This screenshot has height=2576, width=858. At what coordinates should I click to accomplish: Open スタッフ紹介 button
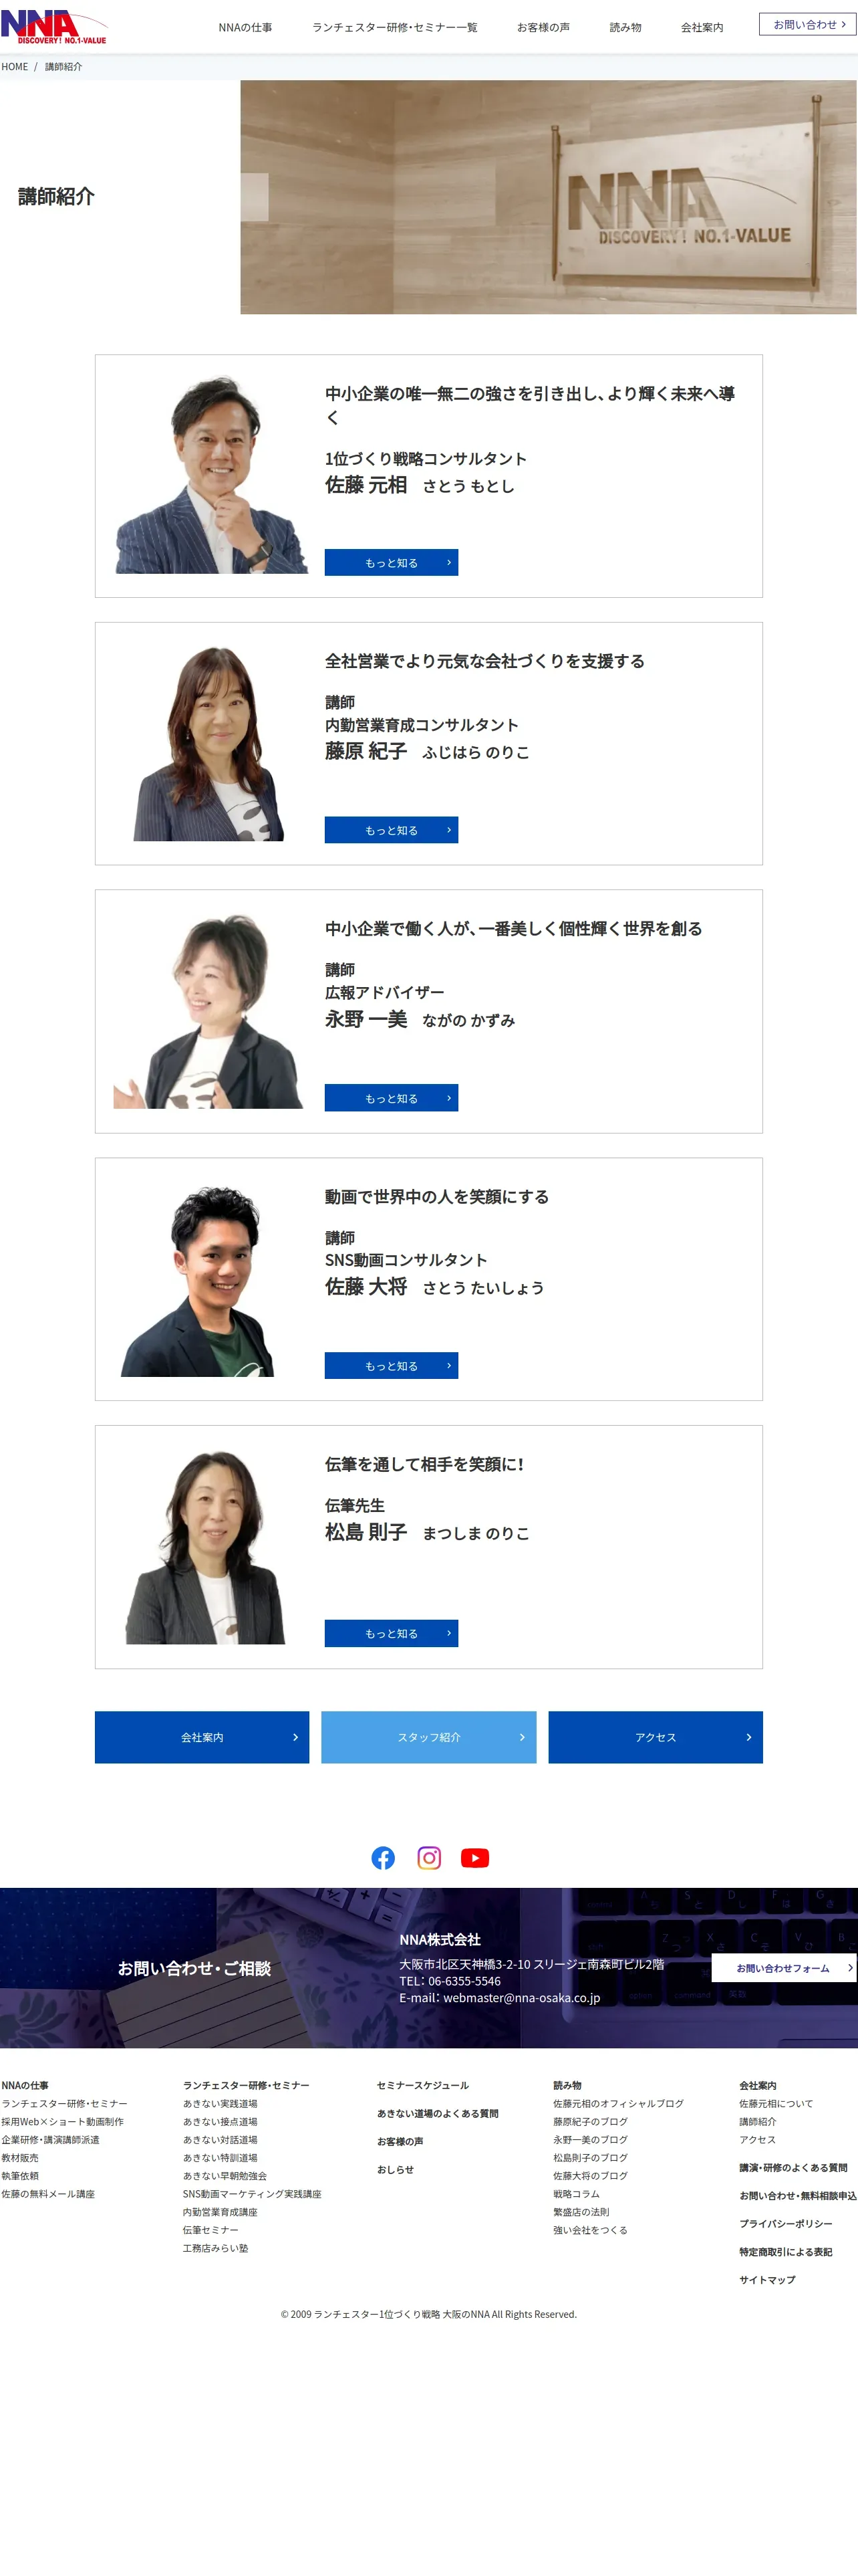click(428, 1737)
